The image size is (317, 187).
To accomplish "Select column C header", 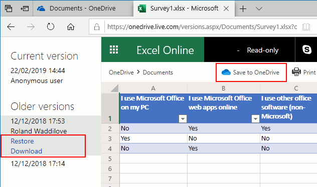I will (x=289, y=88).
